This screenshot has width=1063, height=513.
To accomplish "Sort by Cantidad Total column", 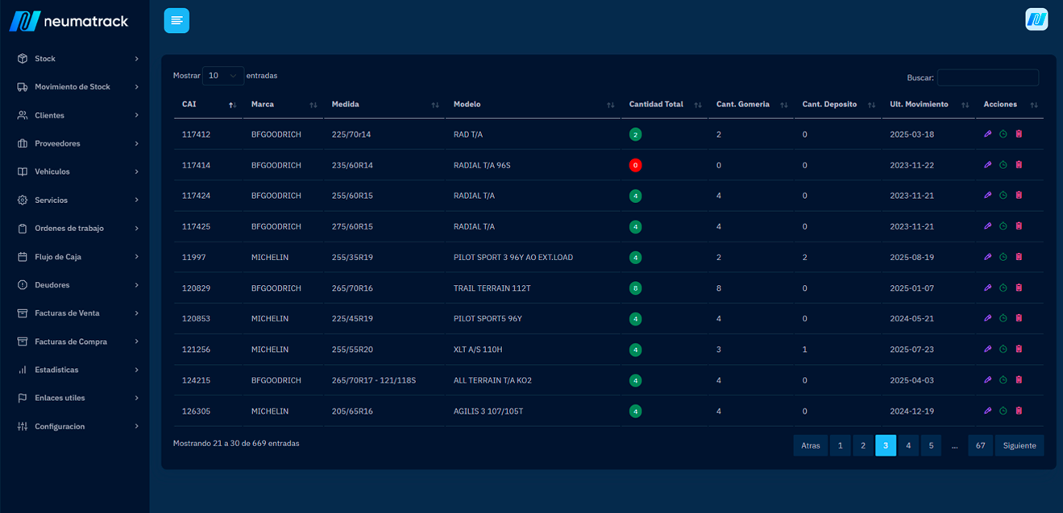I will 664,105.
